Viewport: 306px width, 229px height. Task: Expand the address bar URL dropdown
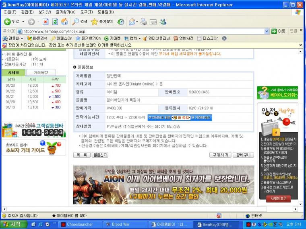click(x=267, y=31)
